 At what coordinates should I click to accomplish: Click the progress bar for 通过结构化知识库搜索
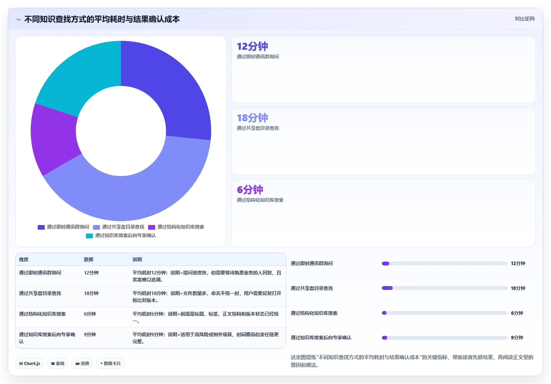(x=444, y=313)
